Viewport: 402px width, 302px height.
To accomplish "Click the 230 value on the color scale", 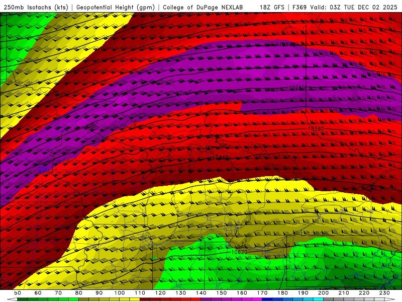I will pyautogui.click(x=384, y=293).
